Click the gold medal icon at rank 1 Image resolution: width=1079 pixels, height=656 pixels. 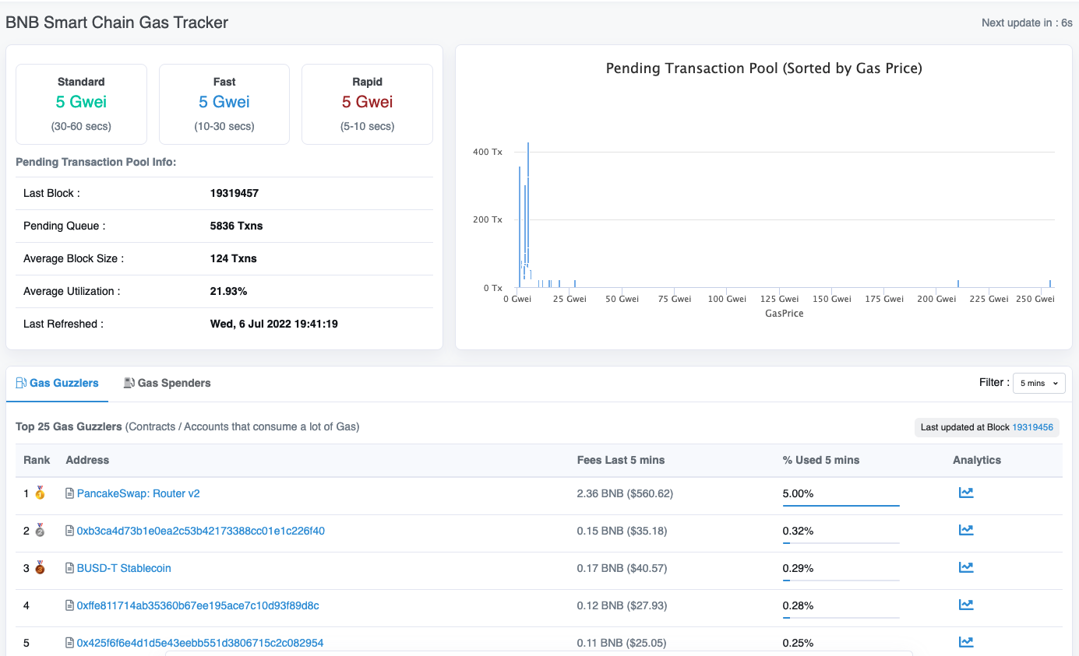click(x=40, y=493)
